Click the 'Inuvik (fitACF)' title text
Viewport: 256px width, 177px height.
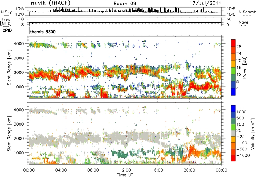coord(50,3)
